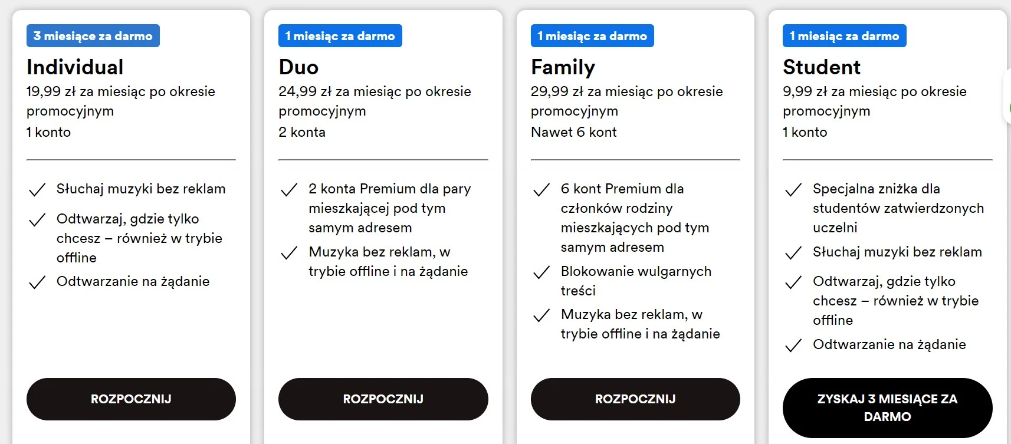Image resolution: width=1011 pixels, height=444 pixels.
Task: Click ROZPOCZNIJ under the Duo plan
Action: tap(383, 399)
